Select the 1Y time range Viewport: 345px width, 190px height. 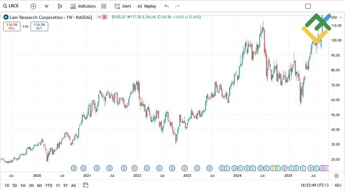[x=58, y=186]
